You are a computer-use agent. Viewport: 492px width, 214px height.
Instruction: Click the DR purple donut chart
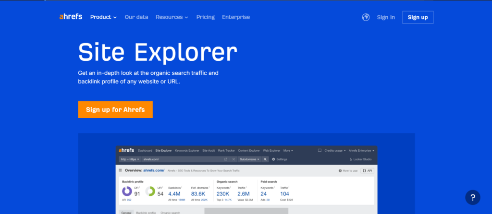tap(127, 191)
